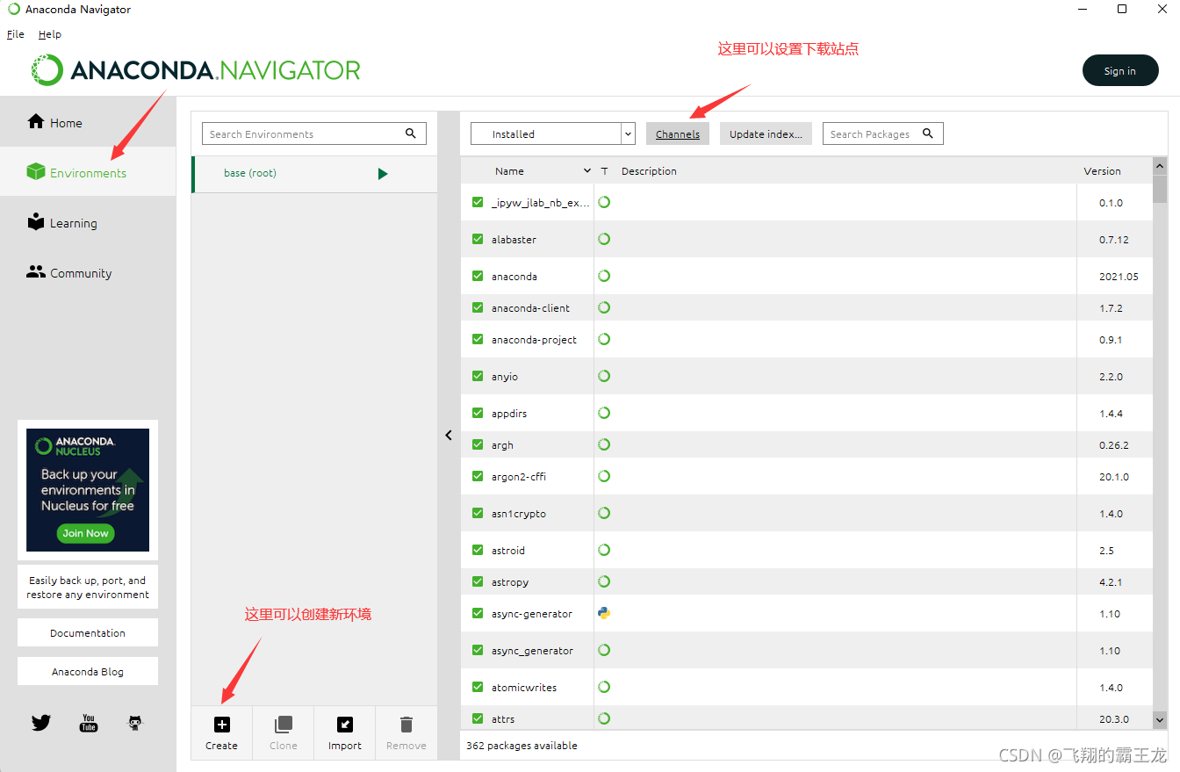Open the Home section icon
Image resolution: width=1180 pixels, height=772 pixels.
tap(36, 121)
